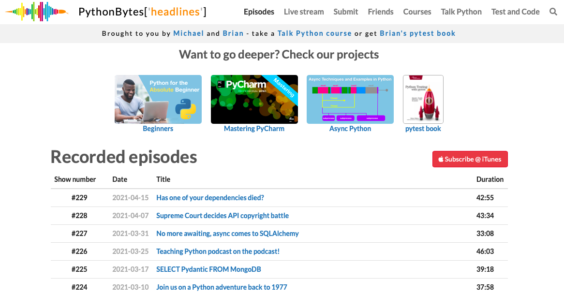
Task: Click the Title column header
Action: point(163,179)
